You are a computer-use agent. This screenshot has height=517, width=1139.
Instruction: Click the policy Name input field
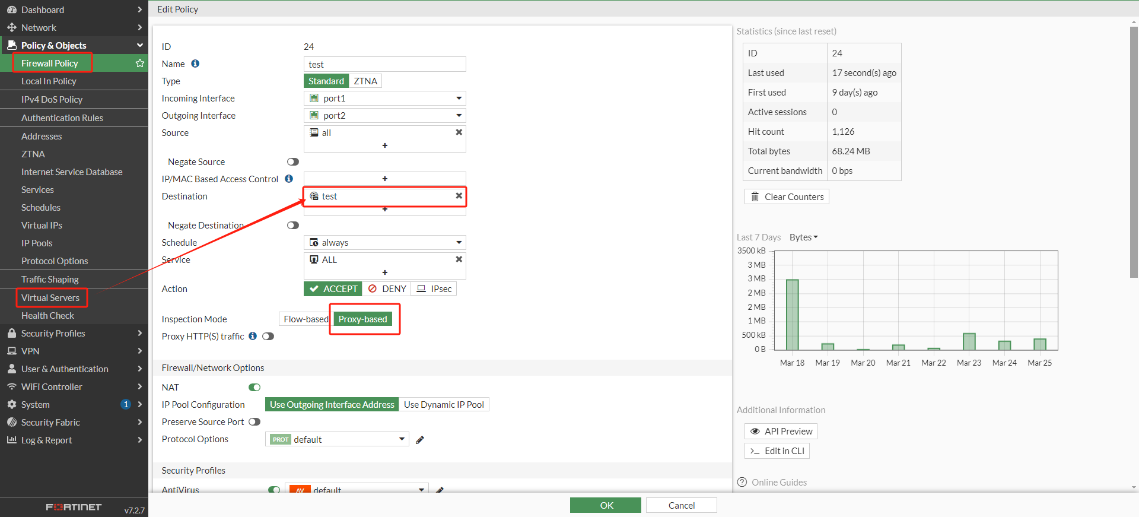tap(384, 64)
